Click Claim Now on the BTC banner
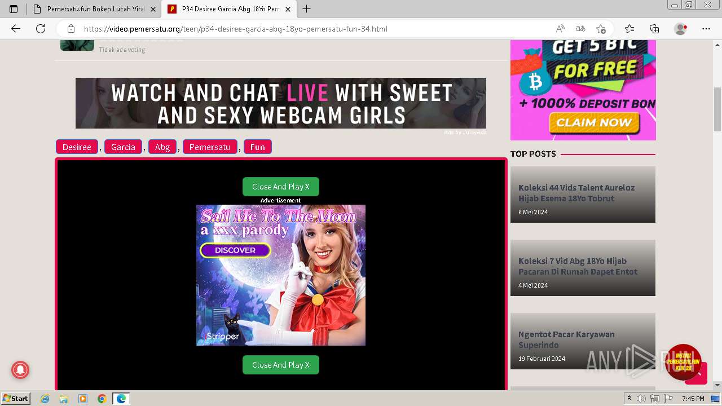 594,122
